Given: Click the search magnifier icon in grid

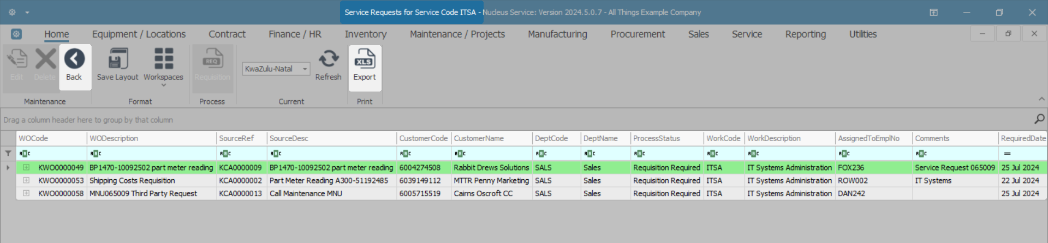Looking at the screenshot, I should tap(1039, 119).
